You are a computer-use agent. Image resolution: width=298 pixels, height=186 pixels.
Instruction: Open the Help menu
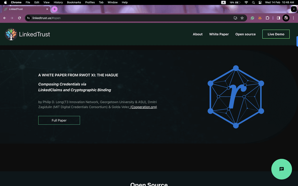[125, 2]
